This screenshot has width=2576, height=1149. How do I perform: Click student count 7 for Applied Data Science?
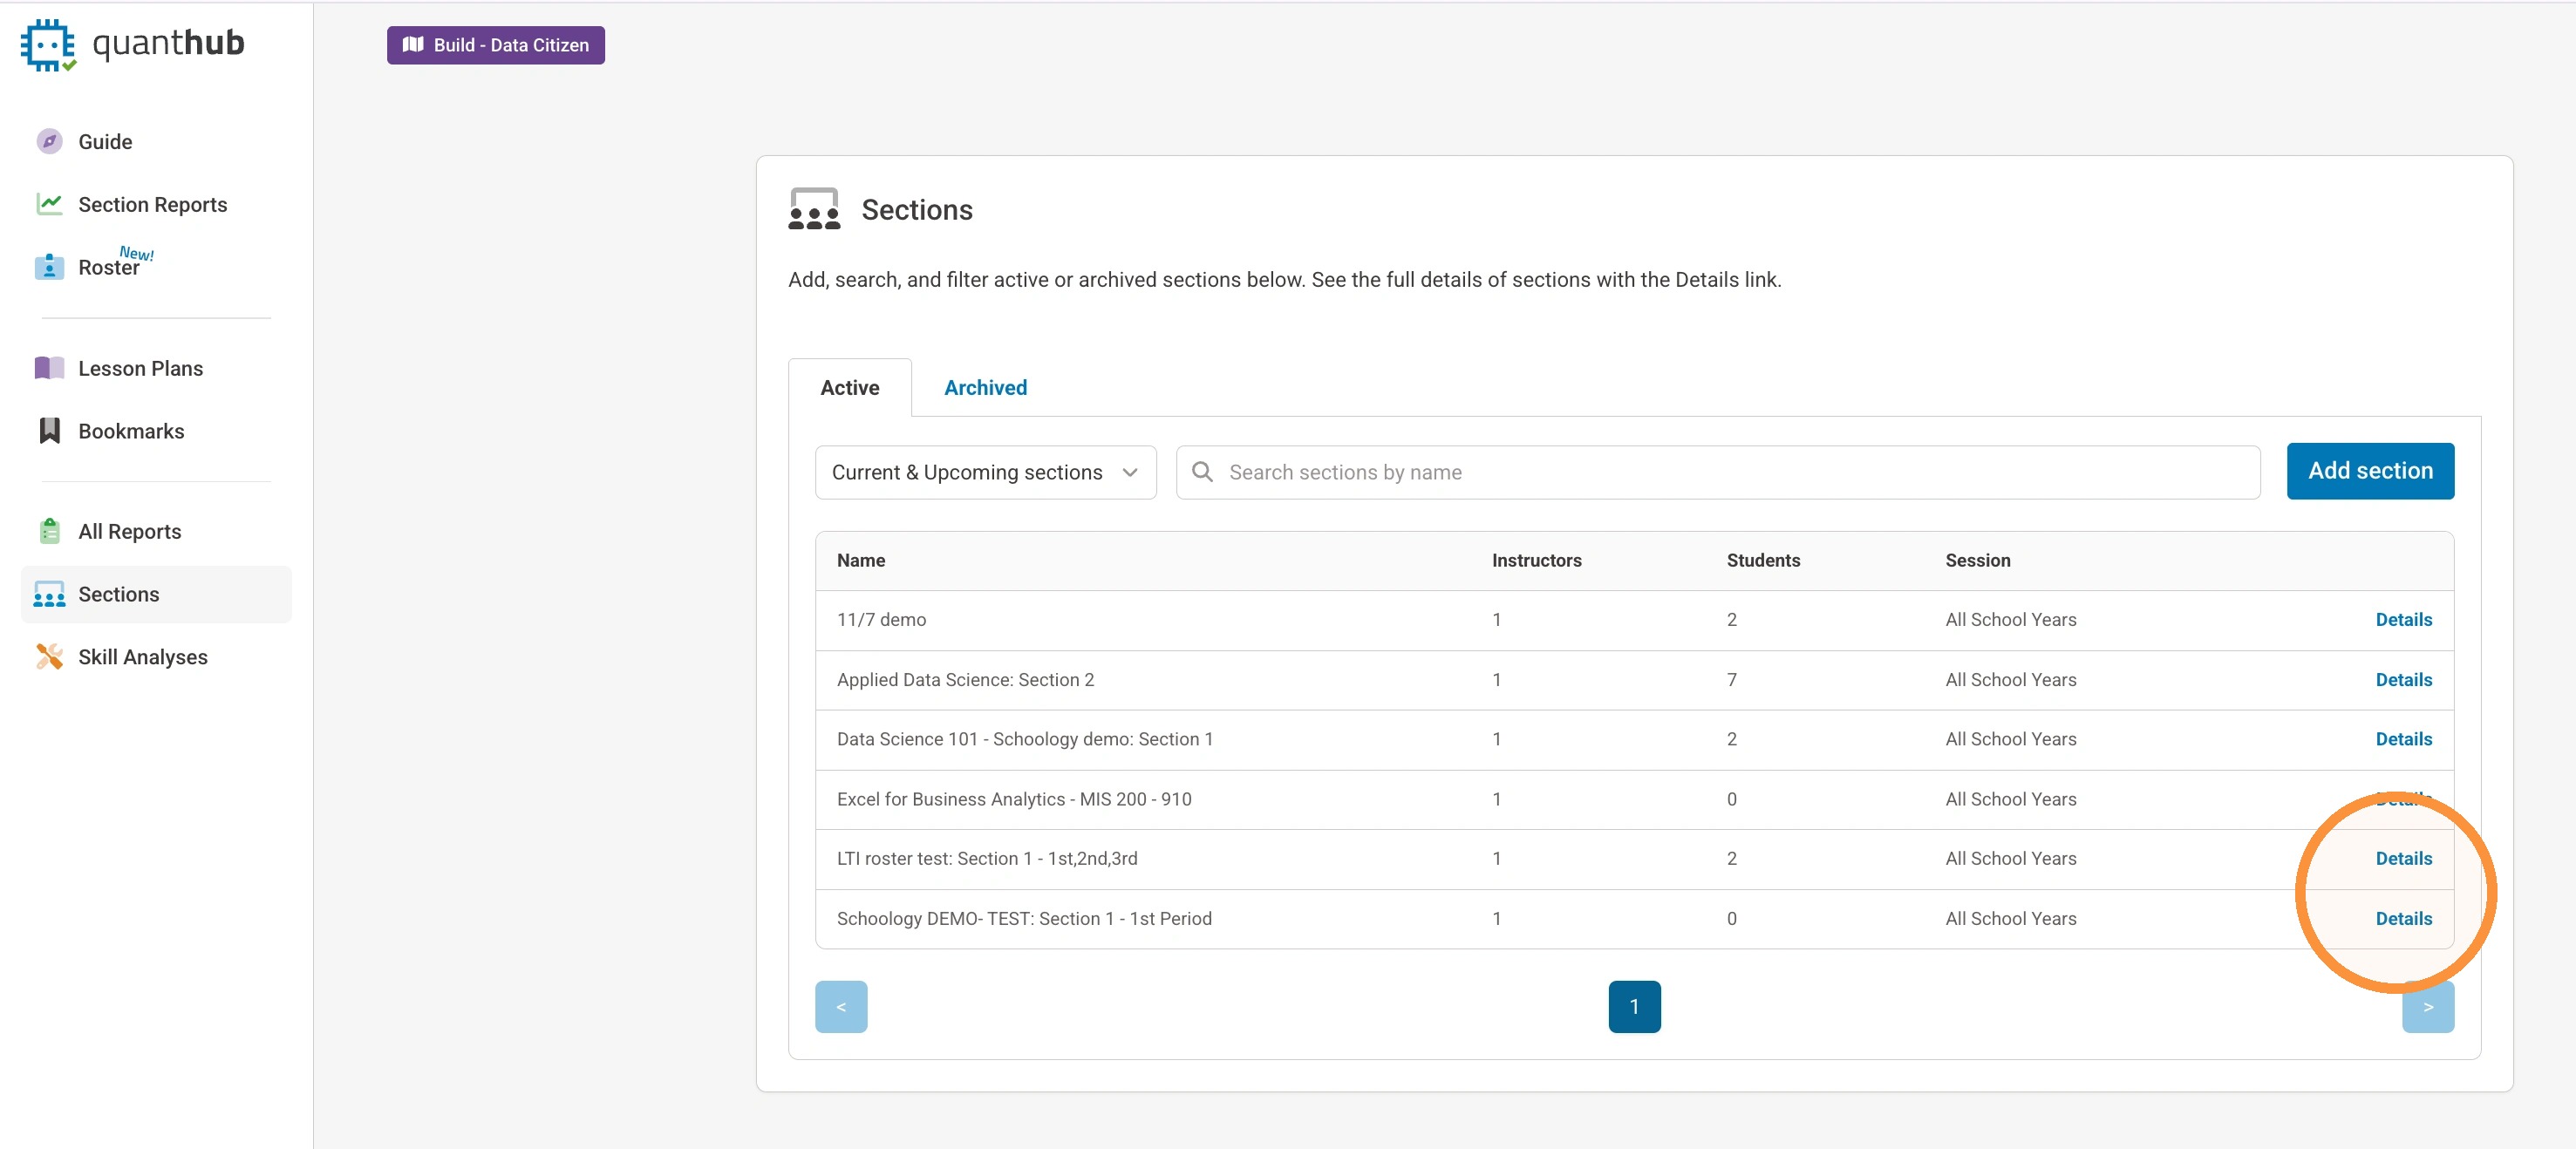1731,680
